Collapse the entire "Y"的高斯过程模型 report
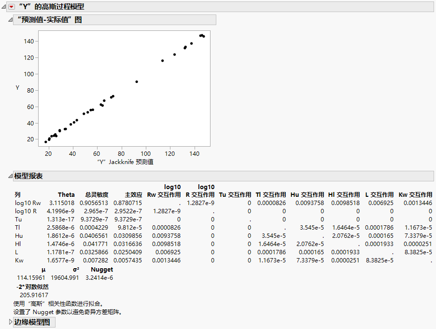The height and width of the screenshot is (329, 436). pos(4,6)
